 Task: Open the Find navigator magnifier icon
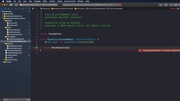[x=12, y=9]
